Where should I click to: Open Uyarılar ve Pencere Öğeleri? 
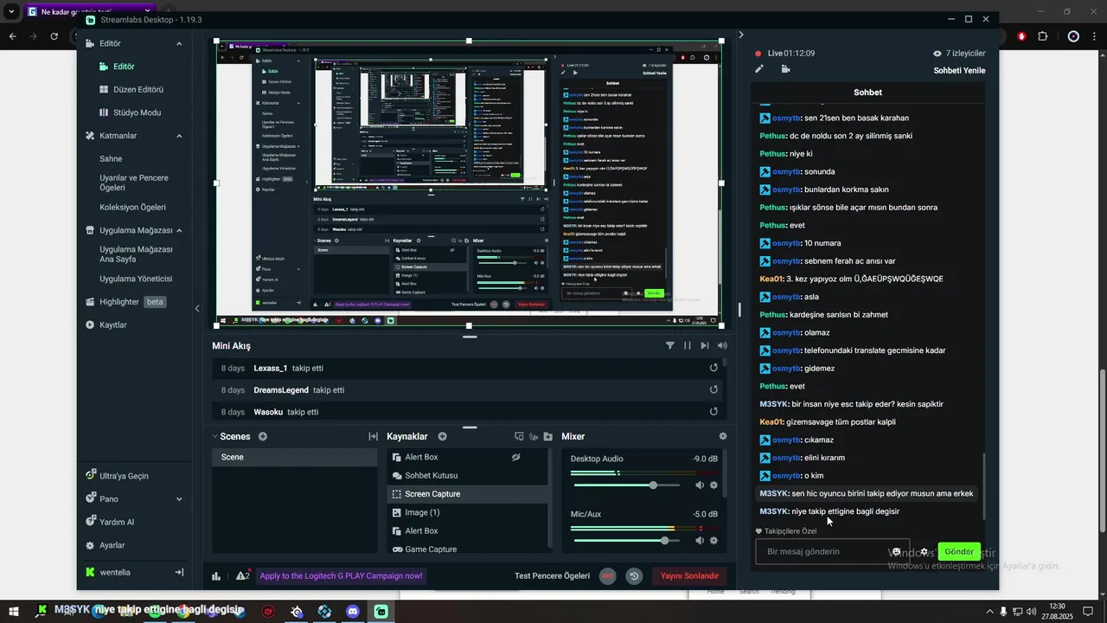coord(134,183)
